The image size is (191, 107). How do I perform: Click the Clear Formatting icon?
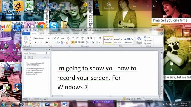[x=68, y=38]
